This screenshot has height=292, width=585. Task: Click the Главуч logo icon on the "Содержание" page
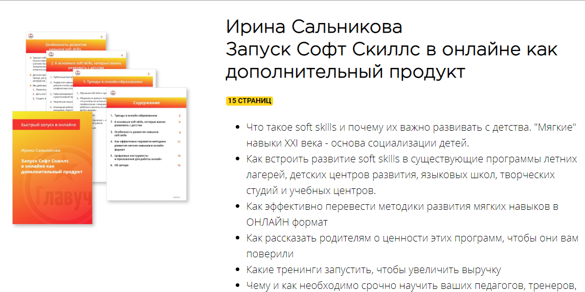(113, 92)
